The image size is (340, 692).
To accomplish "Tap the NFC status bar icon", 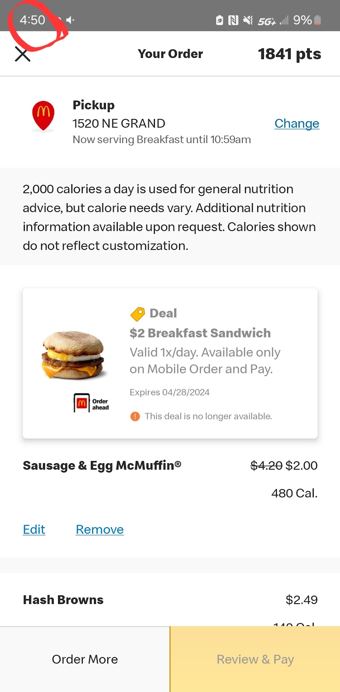I will 233,20.
